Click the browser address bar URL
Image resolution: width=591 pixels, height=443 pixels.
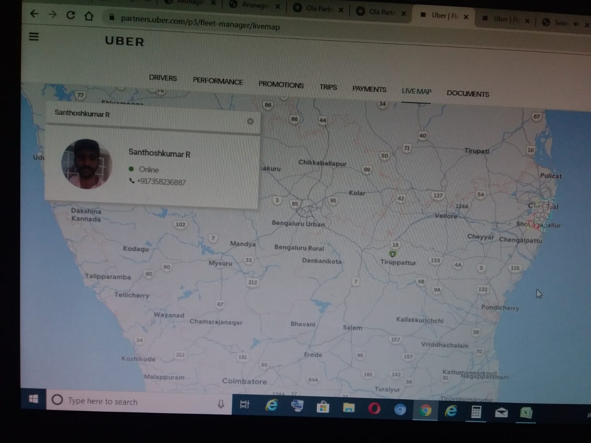200,23
